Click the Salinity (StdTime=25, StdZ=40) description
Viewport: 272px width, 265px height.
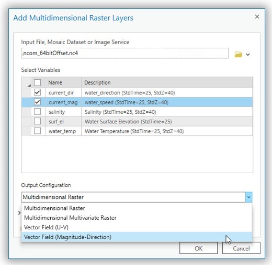pyautogui.click(x=167, y=112)
